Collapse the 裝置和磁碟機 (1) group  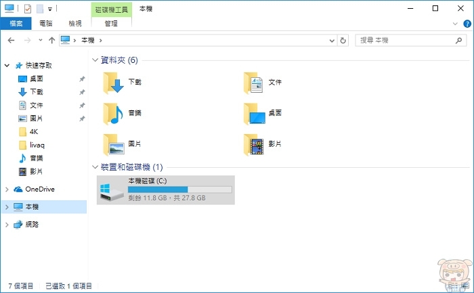[x=95, y=166]
